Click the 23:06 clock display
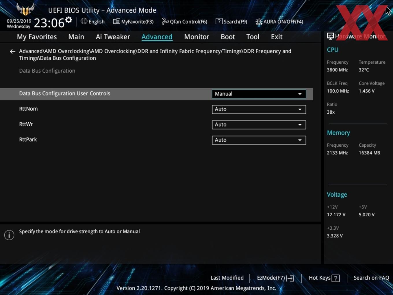Image resolution: width=393 pixels, height=295 pixels. pos(49,23)
